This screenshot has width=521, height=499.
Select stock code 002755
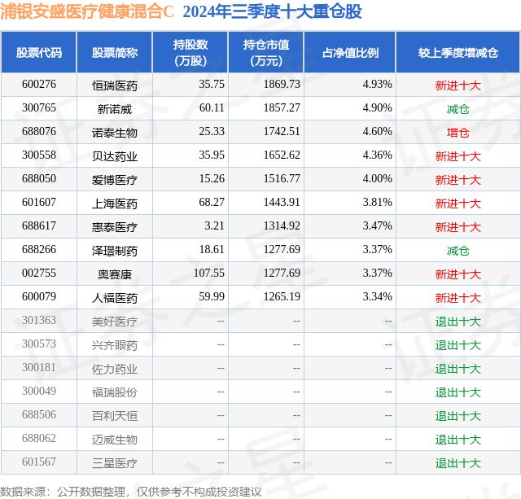pos(39,273)
